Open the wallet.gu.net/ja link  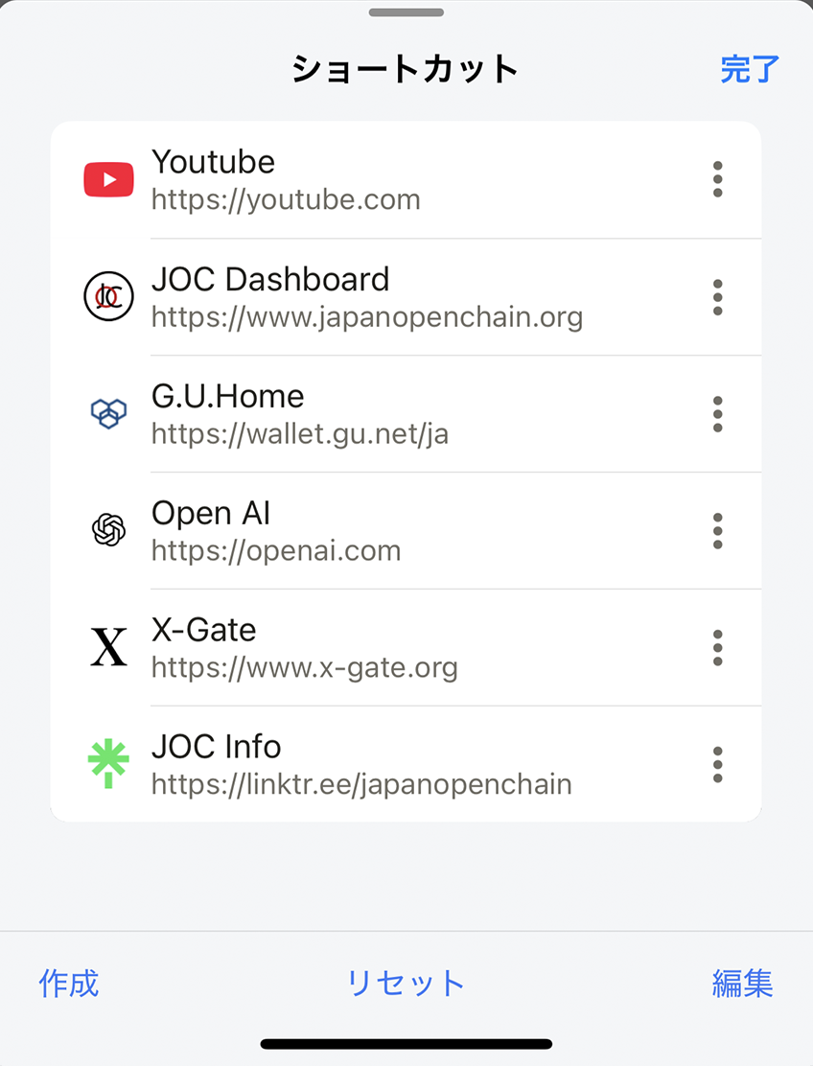pyautogui.click(x=299, y=434)
